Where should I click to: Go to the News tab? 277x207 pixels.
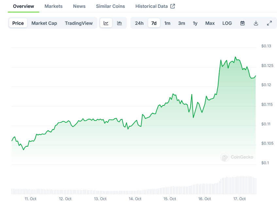tap(79, 6)
